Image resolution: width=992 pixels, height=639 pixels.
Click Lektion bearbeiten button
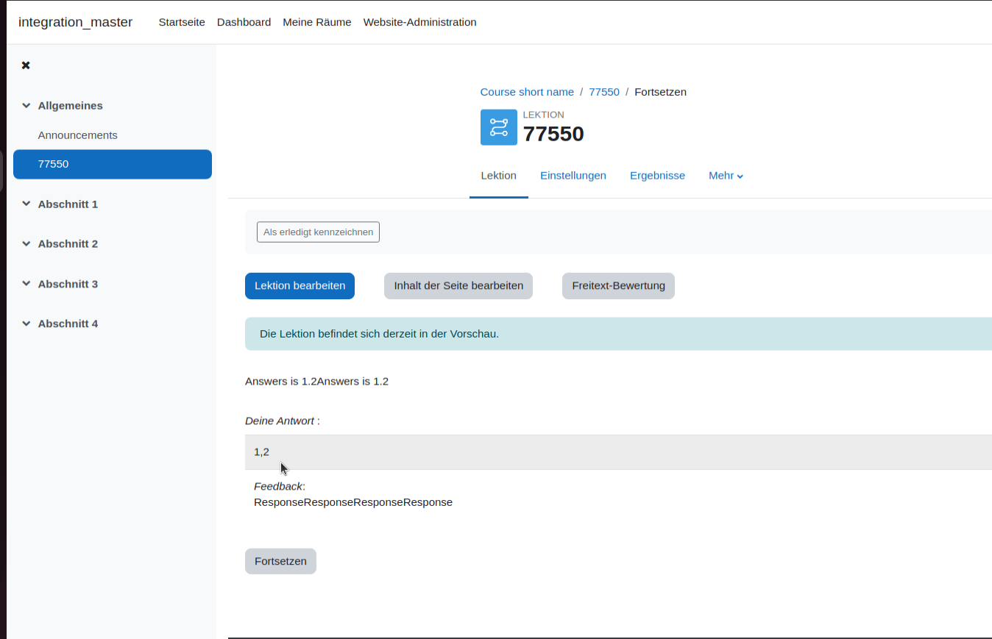300,286
